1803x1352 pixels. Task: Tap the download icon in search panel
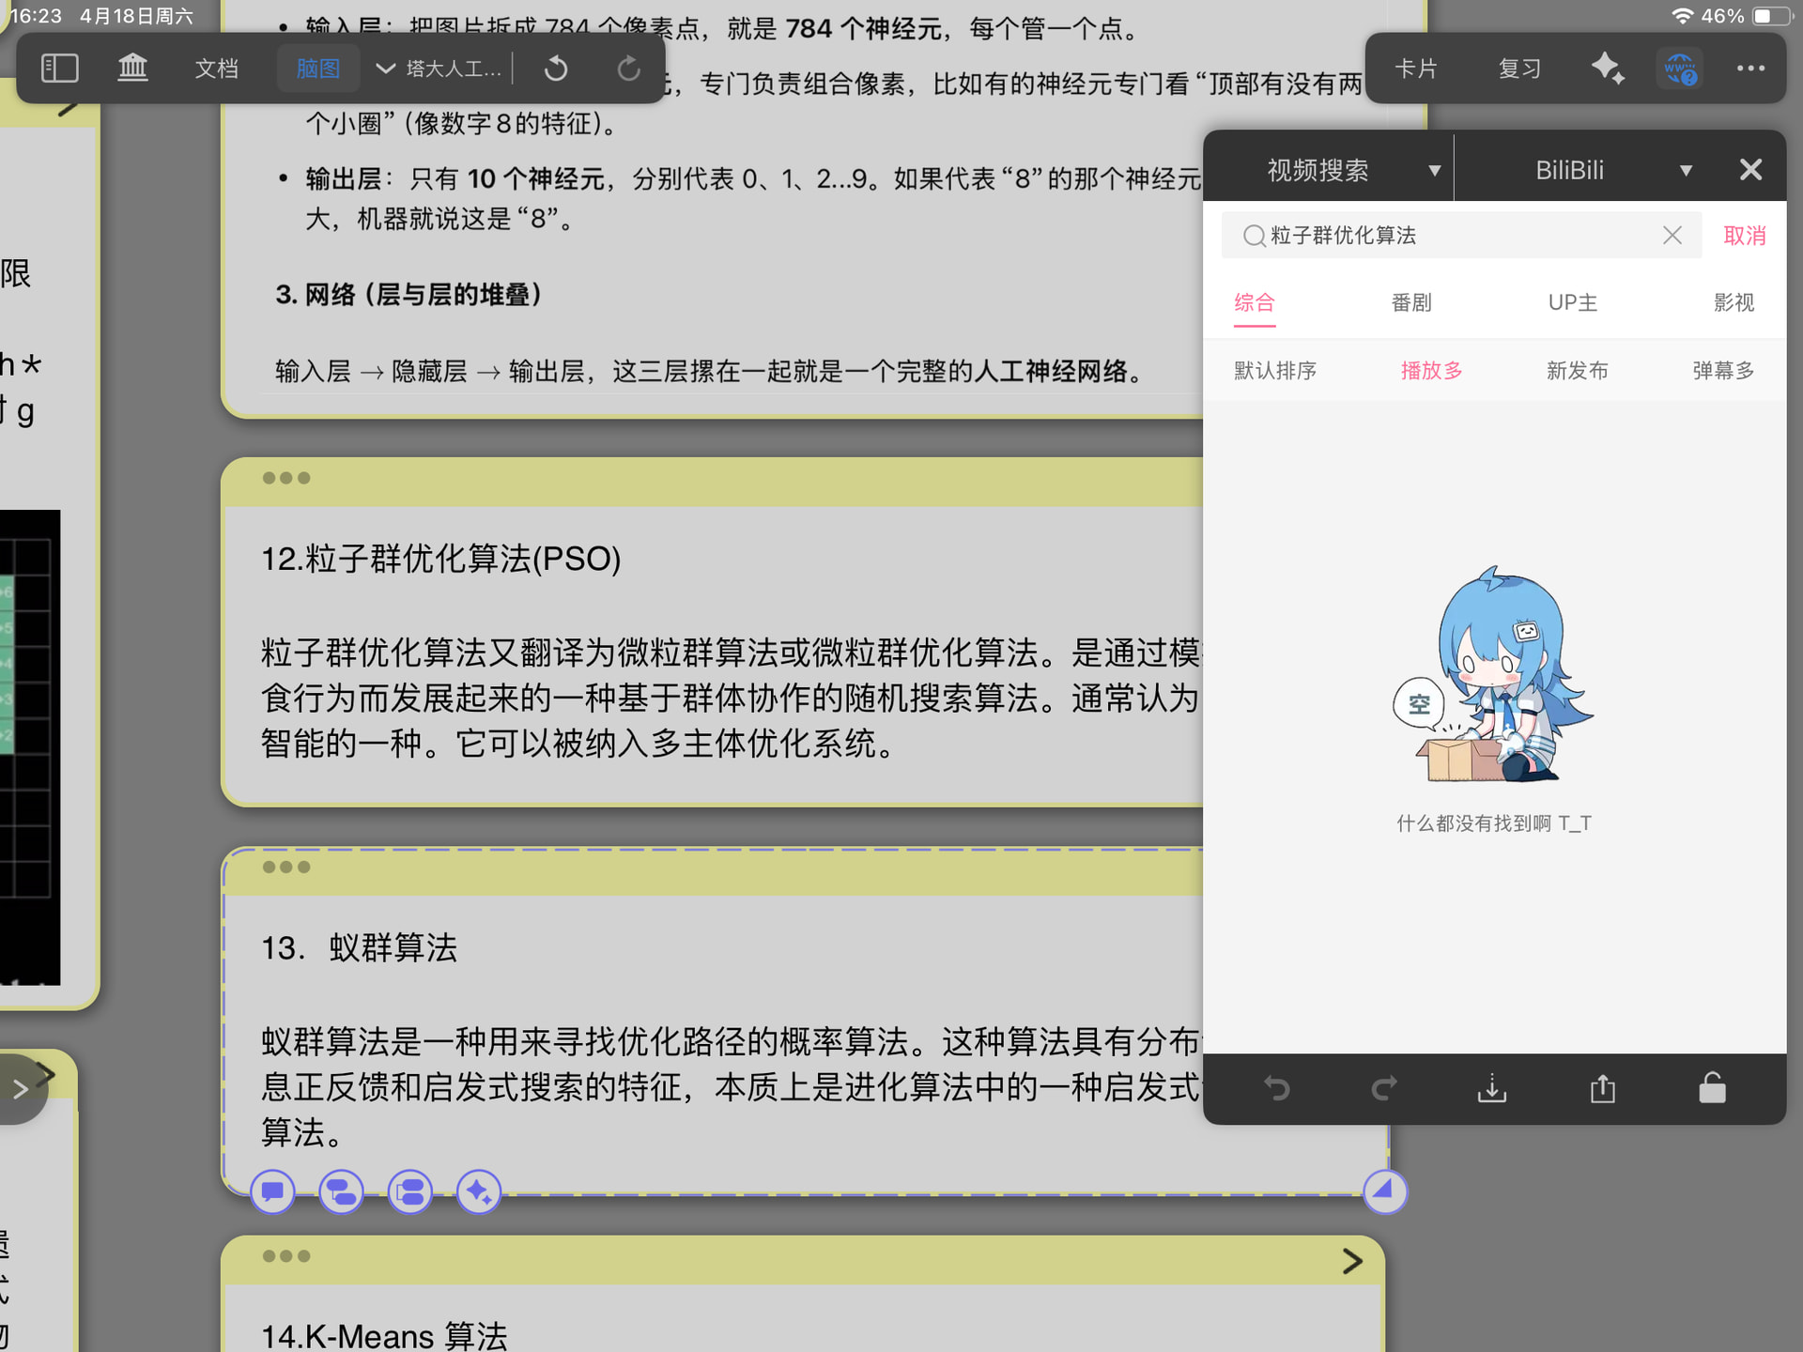click(1491, 1089)
